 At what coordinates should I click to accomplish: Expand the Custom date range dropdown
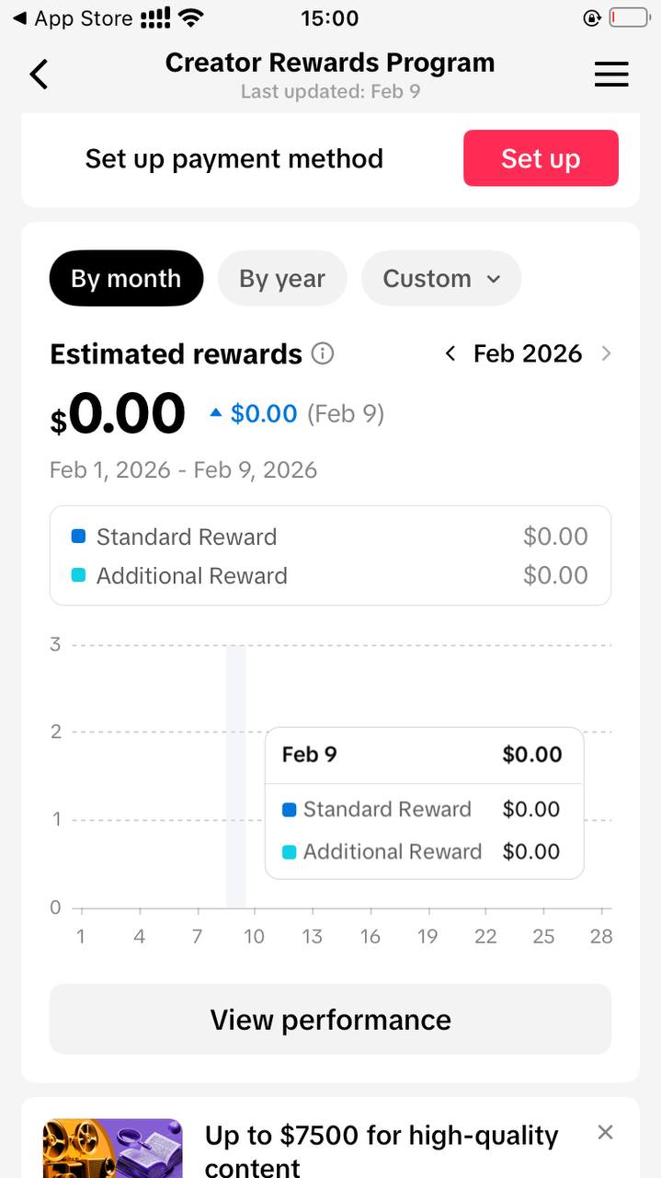[x=441, y=278]
